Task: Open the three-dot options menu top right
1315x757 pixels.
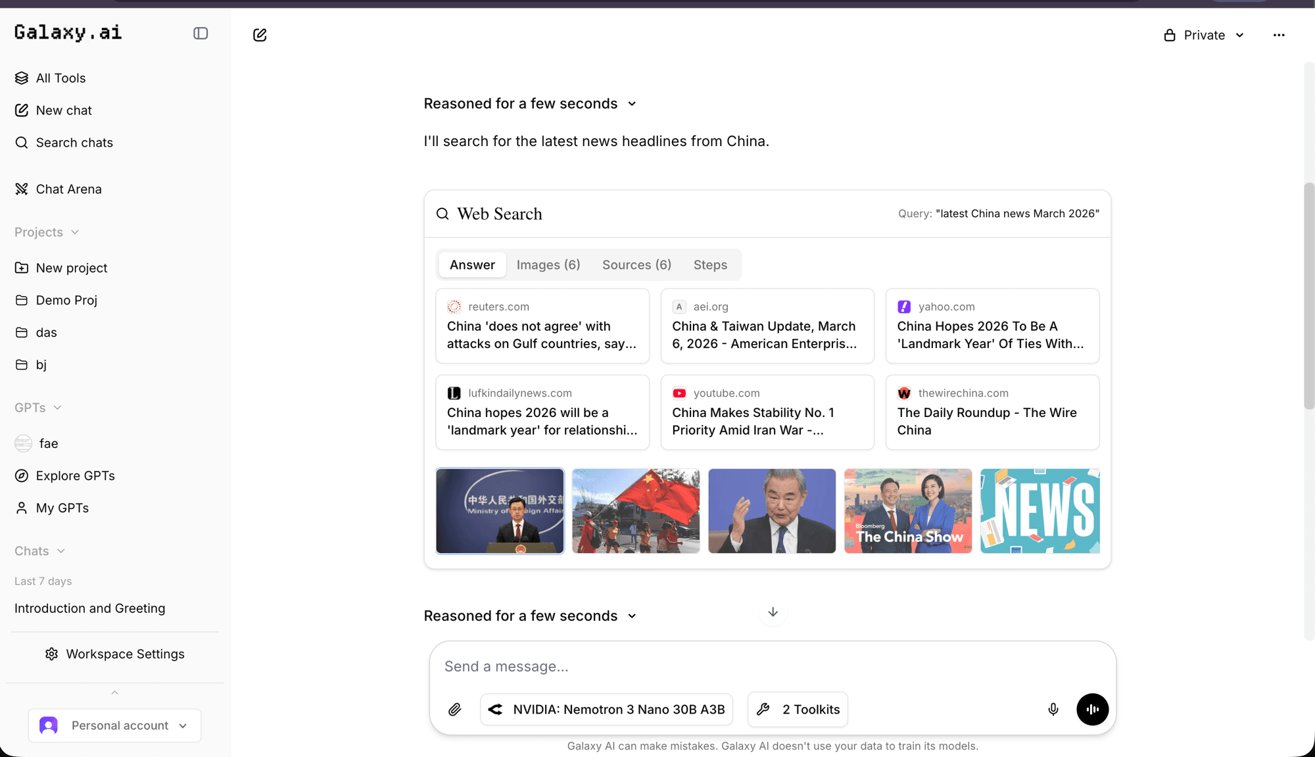Action: click(1278, 35)
